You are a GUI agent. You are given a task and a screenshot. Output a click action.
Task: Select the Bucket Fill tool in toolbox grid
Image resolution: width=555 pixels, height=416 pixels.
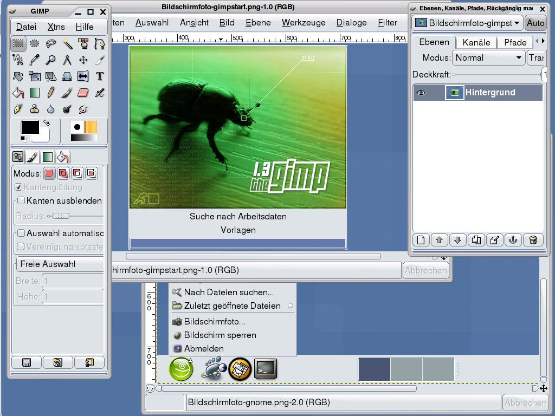tap(18, 93)
